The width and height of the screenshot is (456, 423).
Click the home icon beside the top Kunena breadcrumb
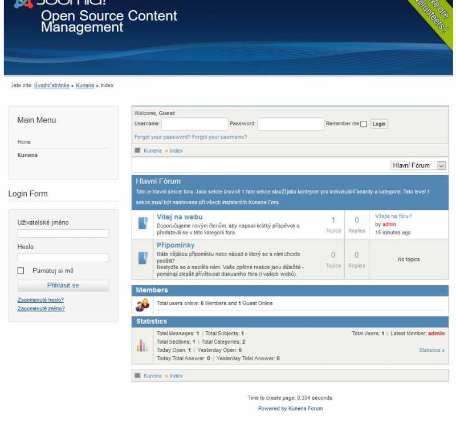pos(137,151)
